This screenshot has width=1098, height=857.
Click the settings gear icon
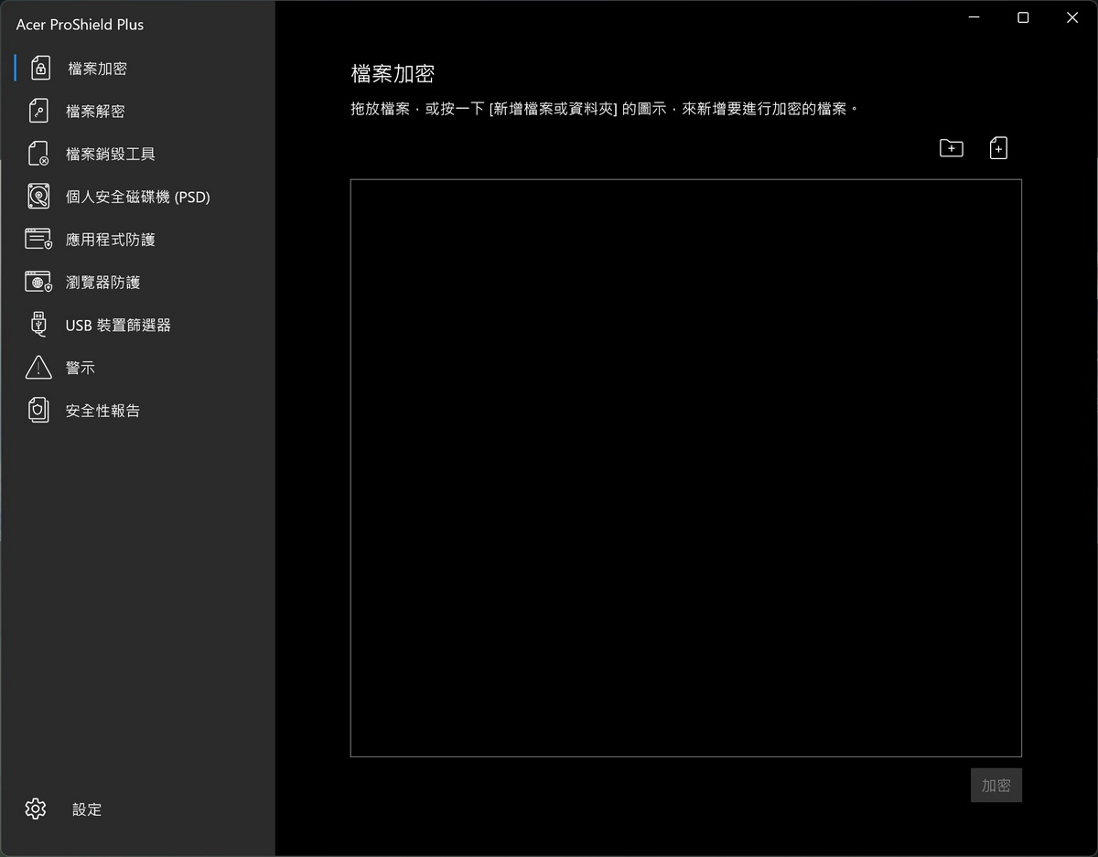pyautogui.click(x=36, y=809)
